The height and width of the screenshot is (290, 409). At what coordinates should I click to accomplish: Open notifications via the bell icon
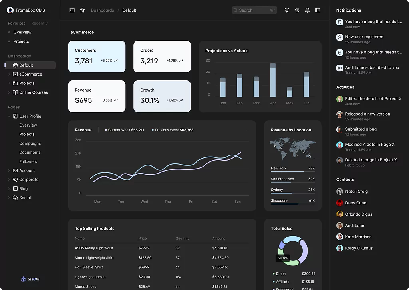click(x=307, y=10)
